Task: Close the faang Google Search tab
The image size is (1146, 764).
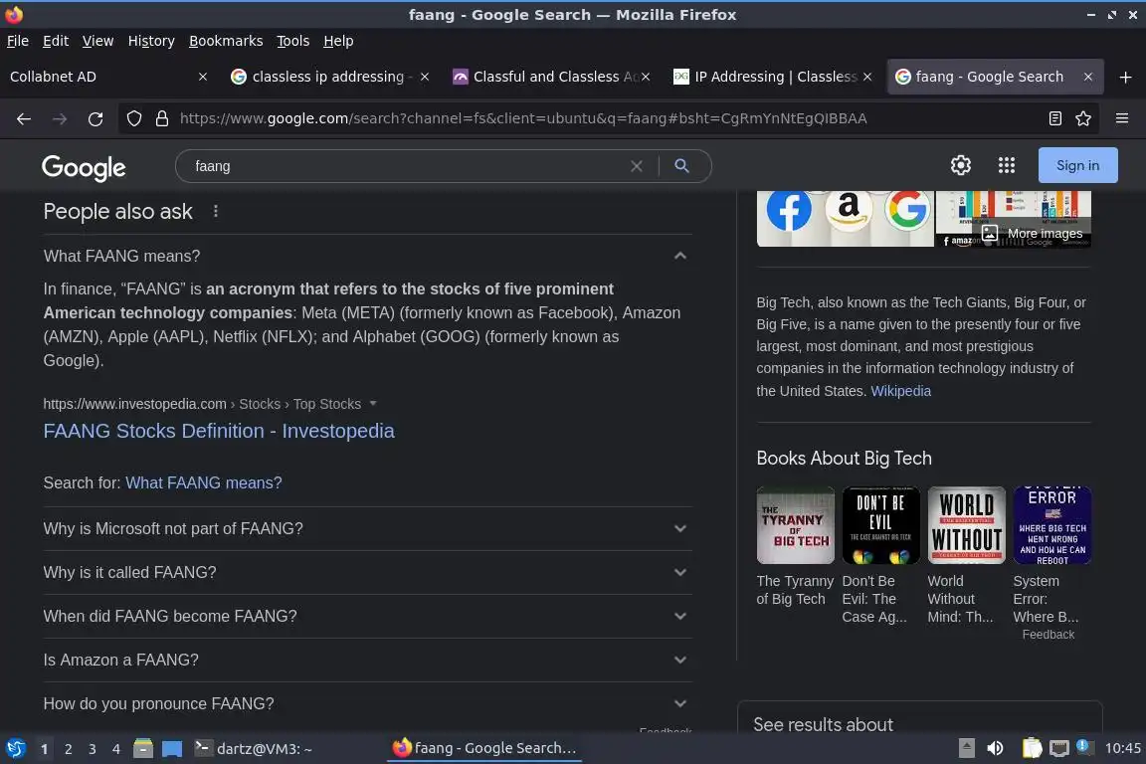Action: (x=1088, y=77)
